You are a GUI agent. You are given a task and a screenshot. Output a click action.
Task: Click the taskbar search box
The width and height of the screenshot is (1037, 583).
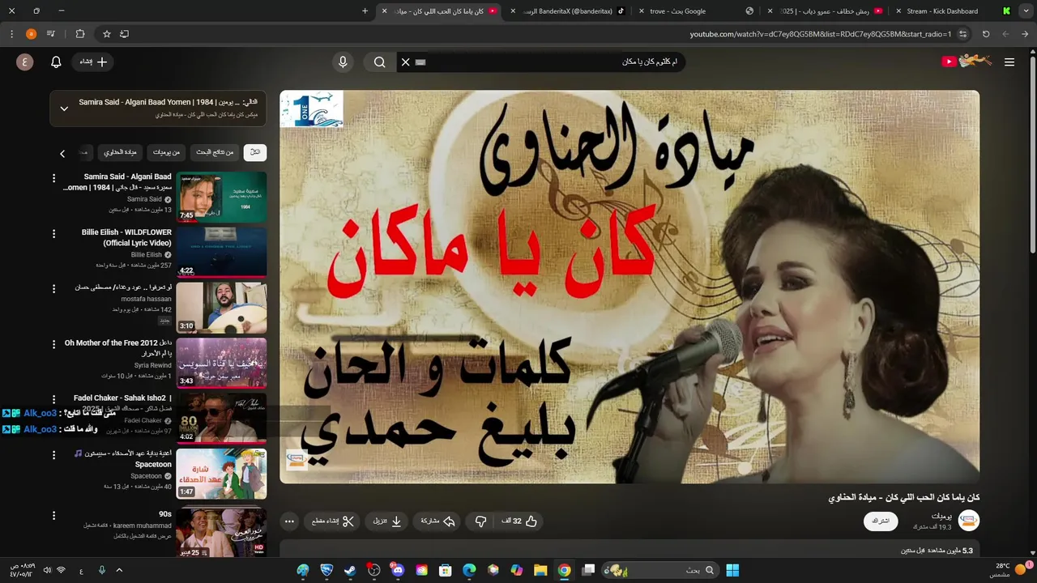(661, 570)
